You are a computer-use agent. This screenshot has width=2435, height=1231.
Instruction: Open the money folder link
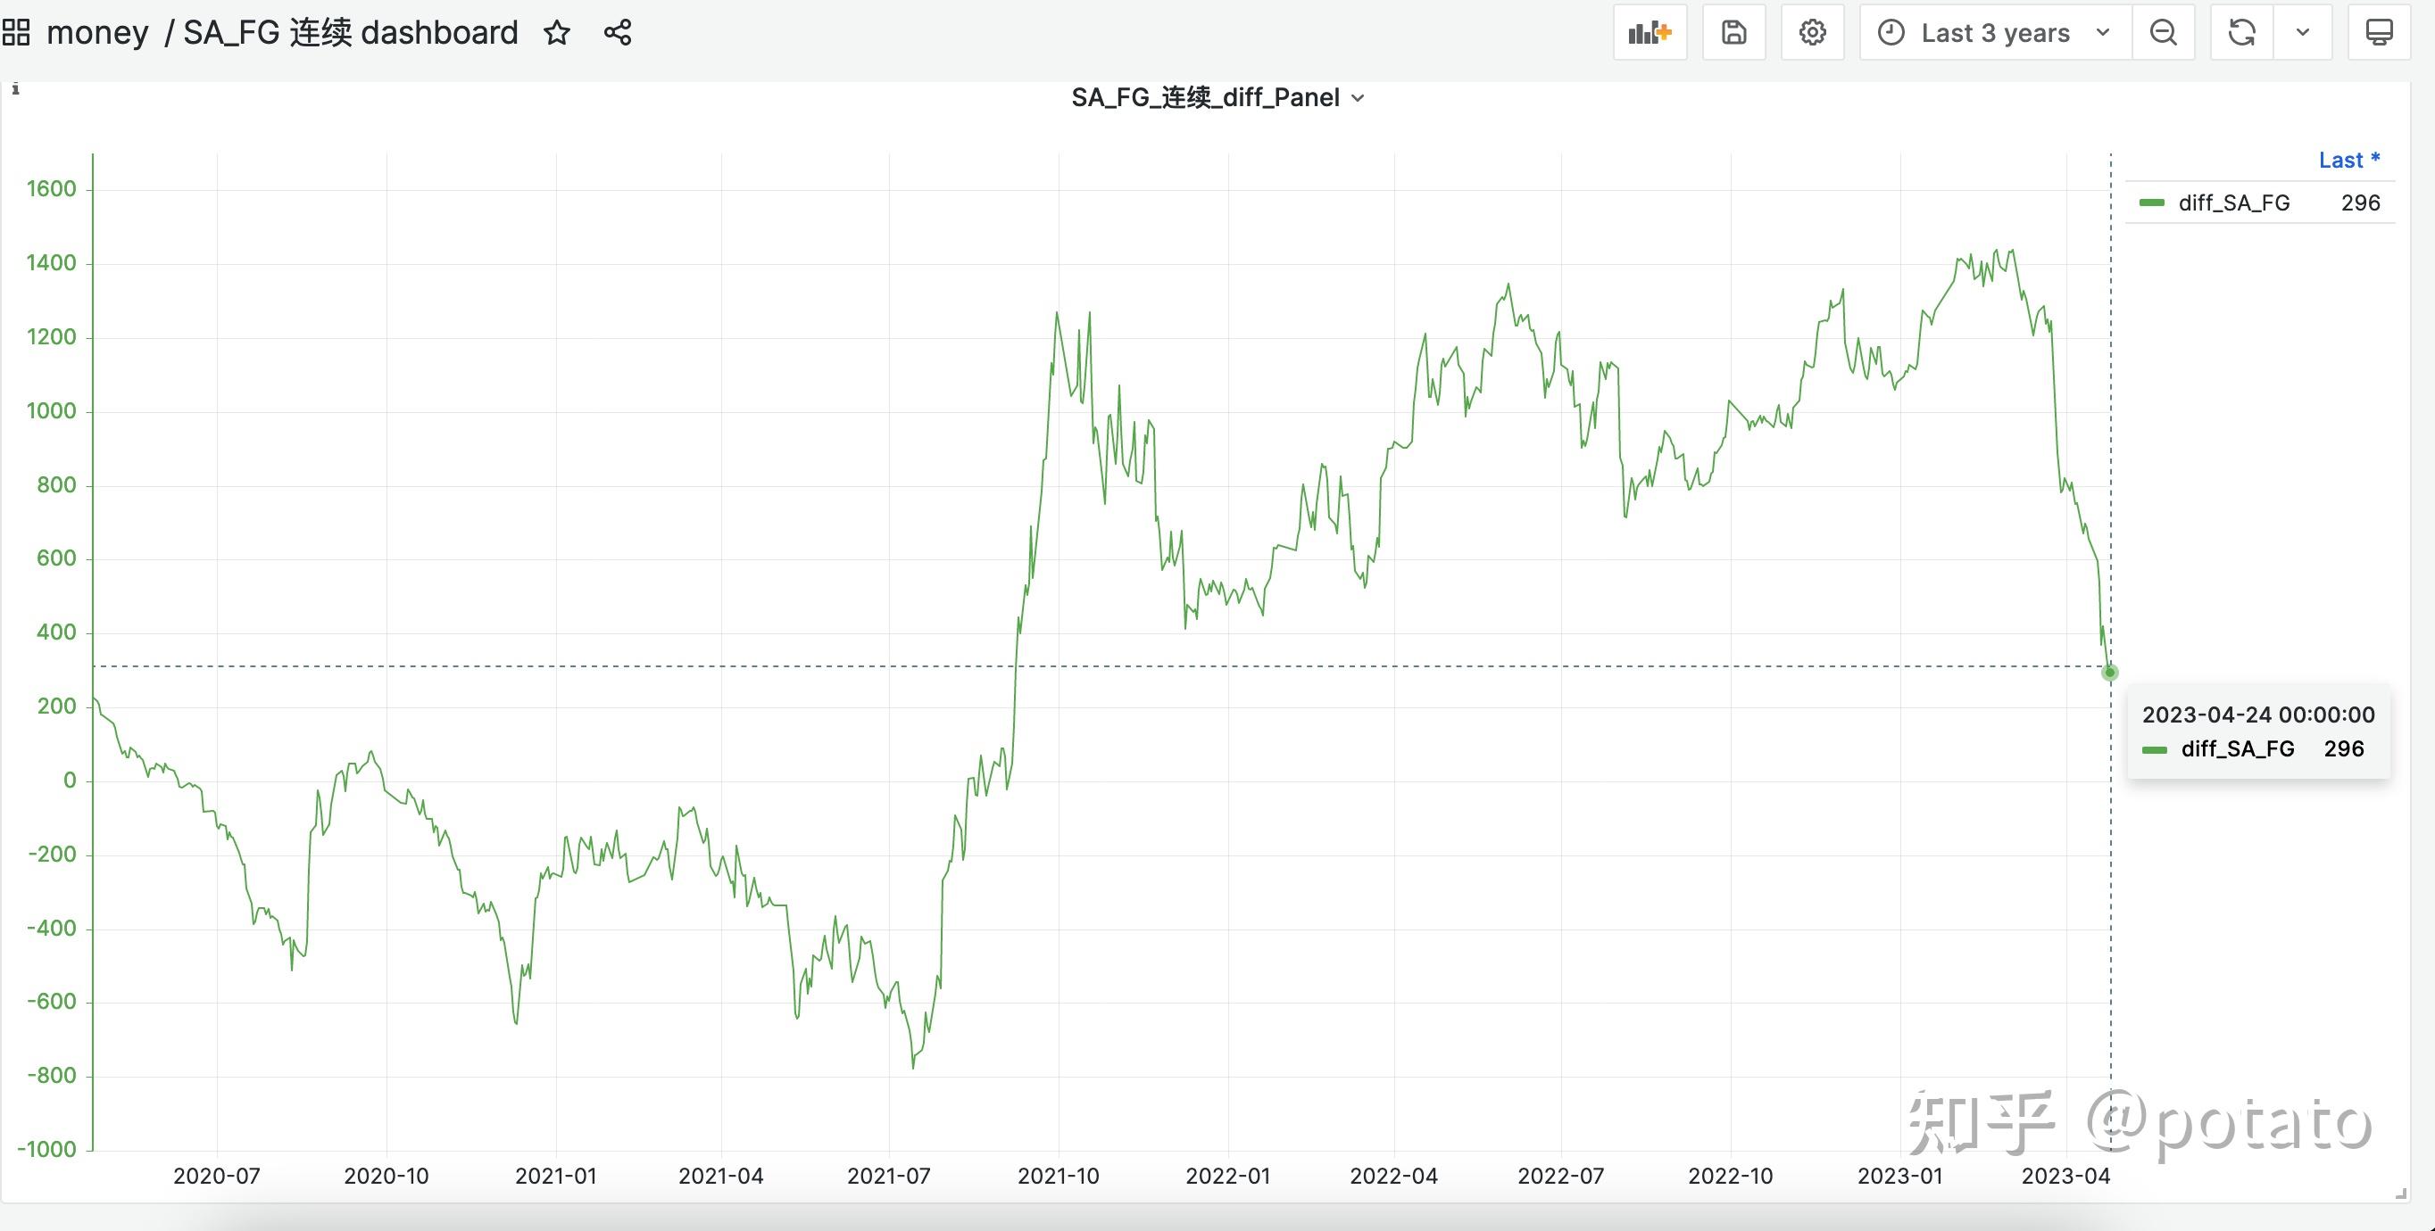[97, 33]
